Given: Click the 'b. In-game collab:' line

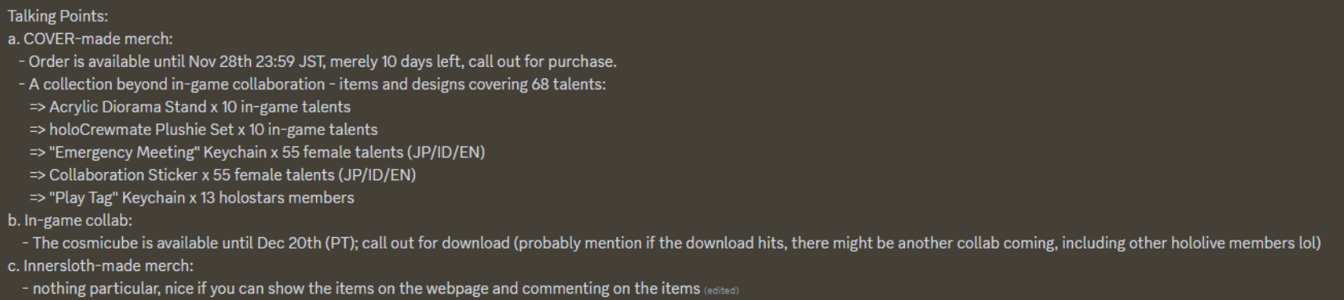Looking at the screenshot, I should click(70, 220).
